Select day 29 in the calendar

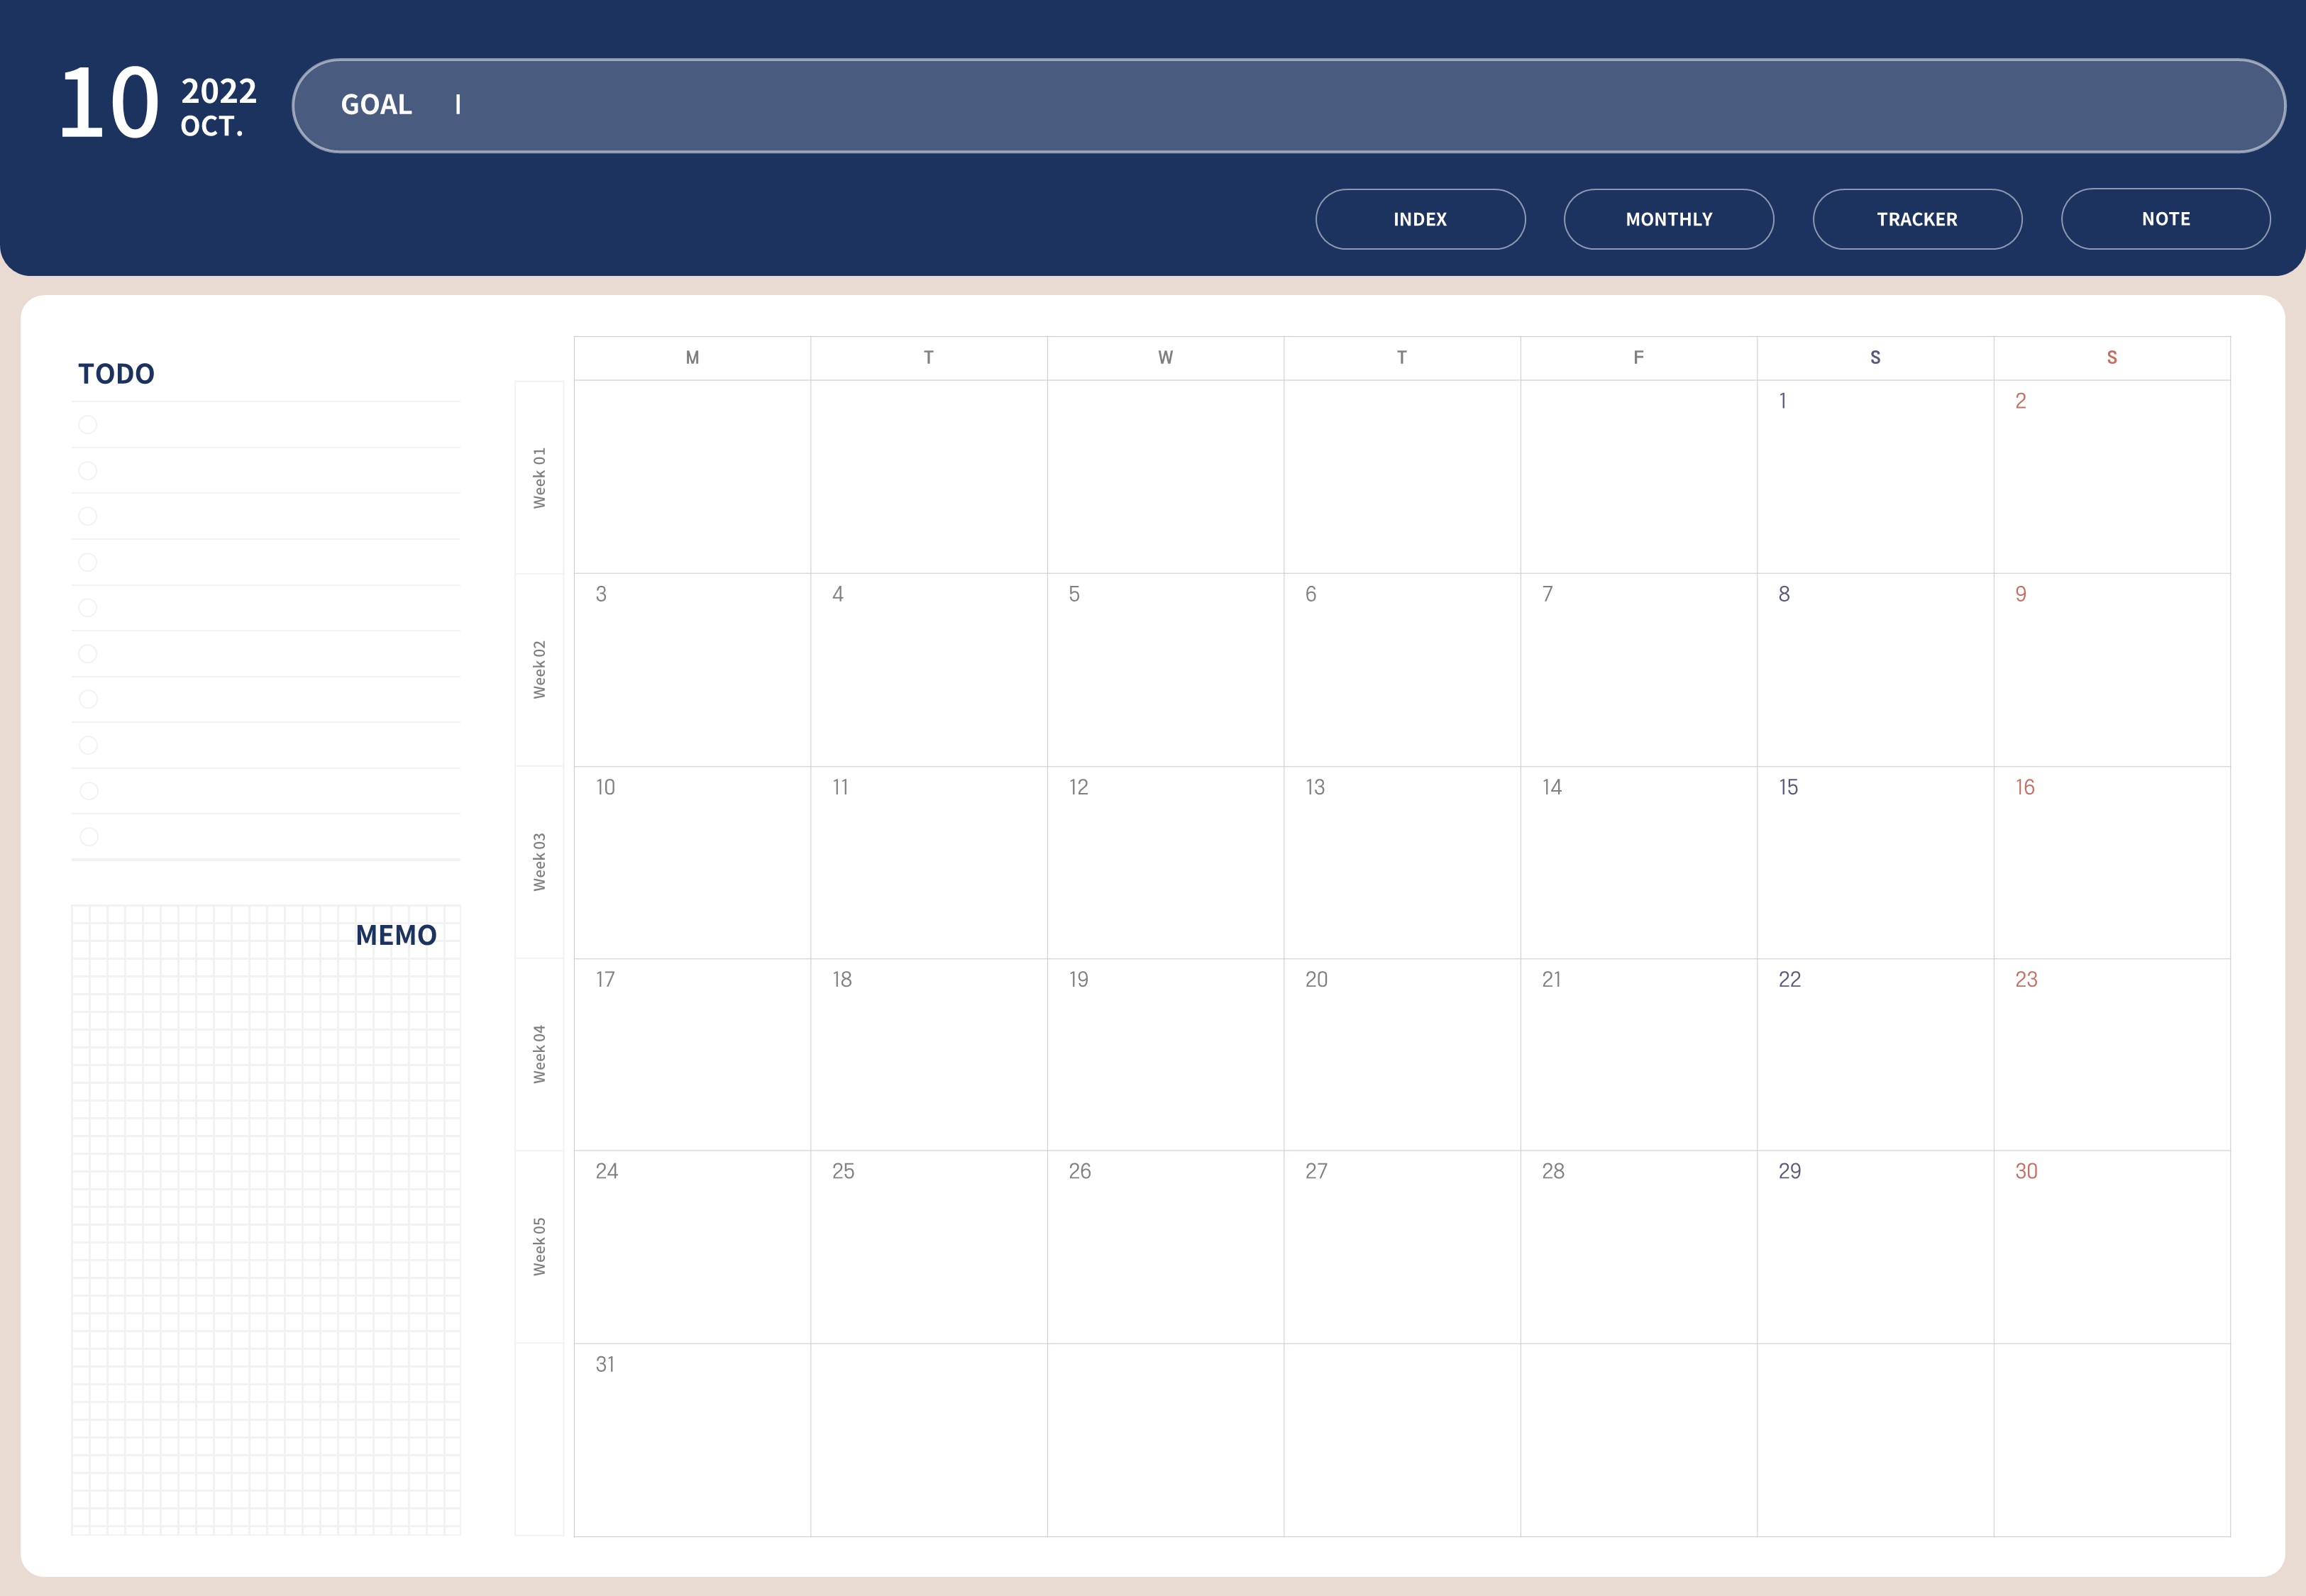click(1875, 1247)
